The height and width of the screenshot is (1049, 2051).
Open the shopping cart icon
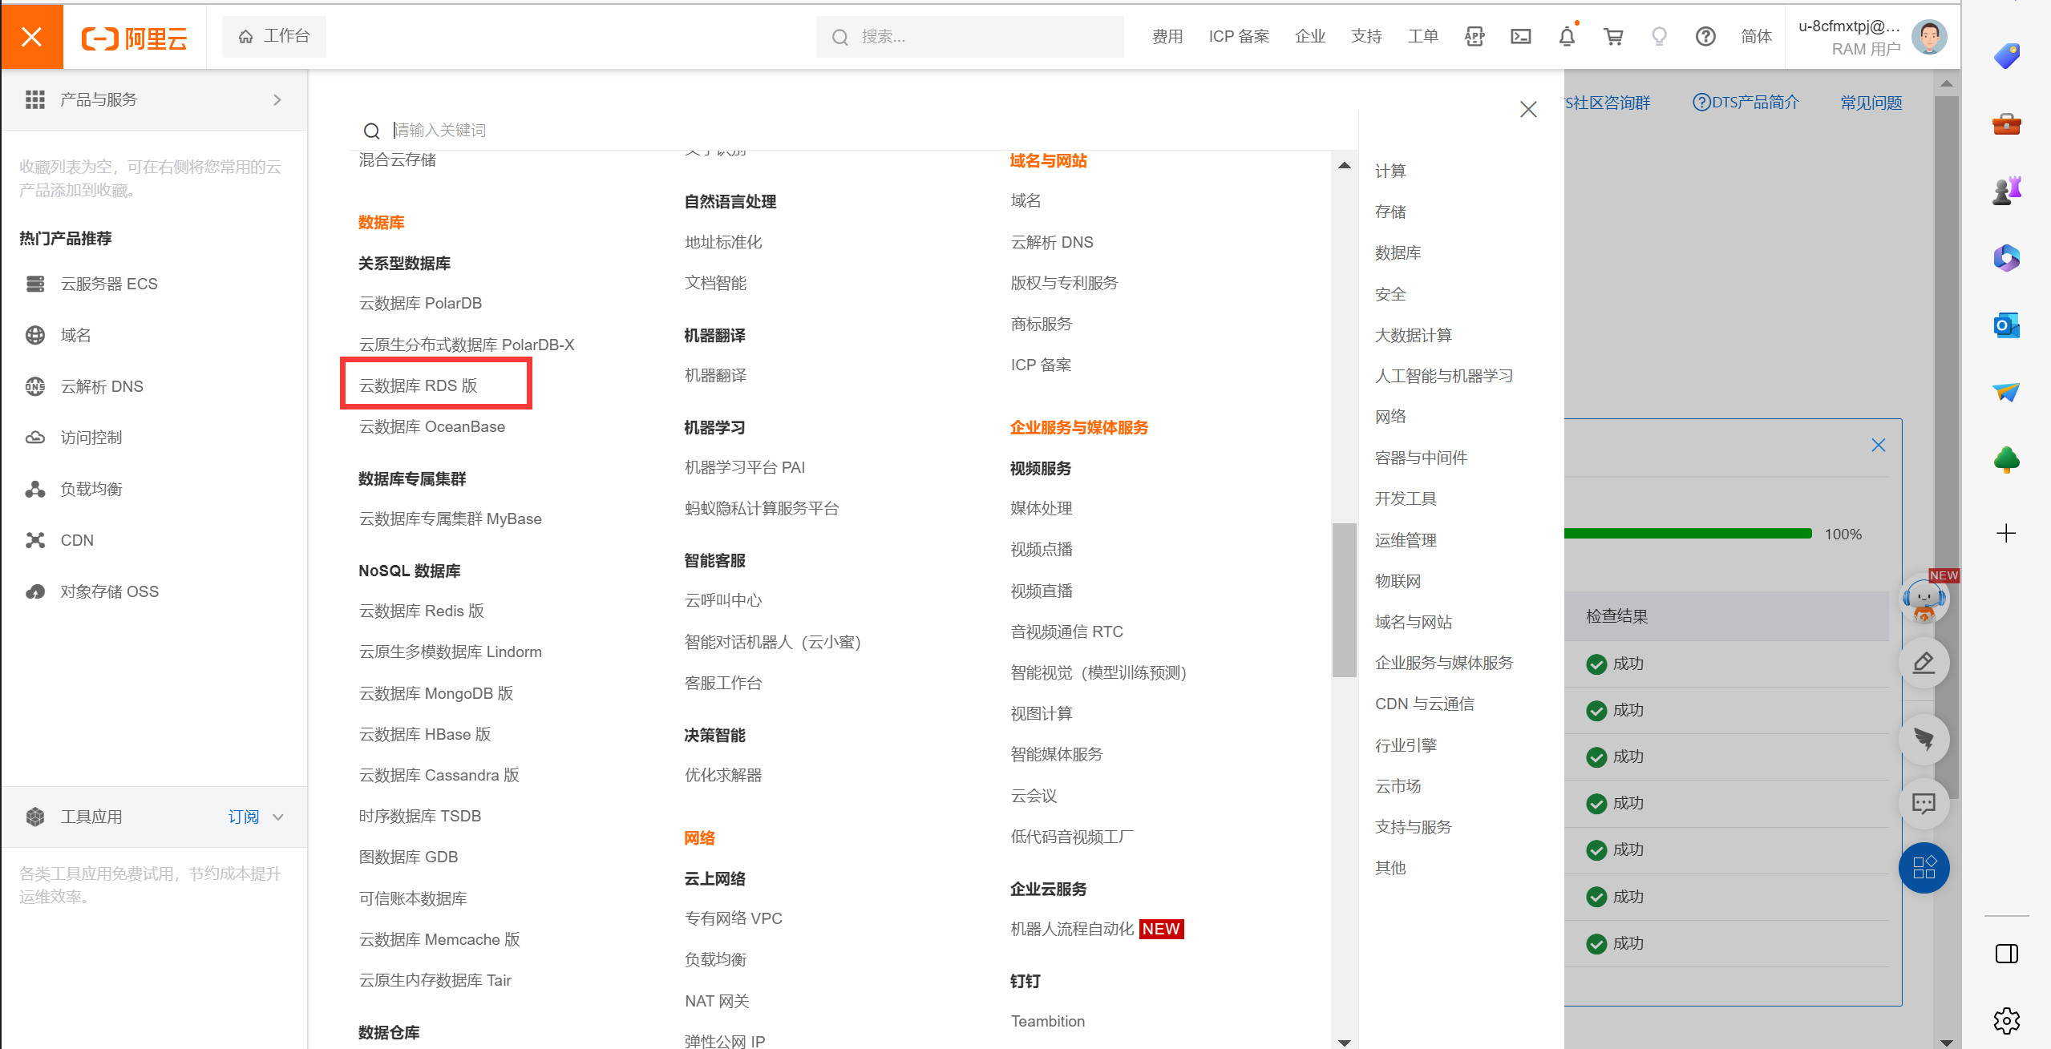point(1613,36)
